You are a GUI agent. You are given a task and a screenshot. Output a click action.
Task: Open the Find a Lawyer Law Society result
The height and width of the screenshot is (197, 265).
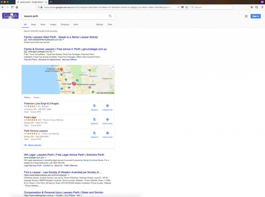coord(63,172)
